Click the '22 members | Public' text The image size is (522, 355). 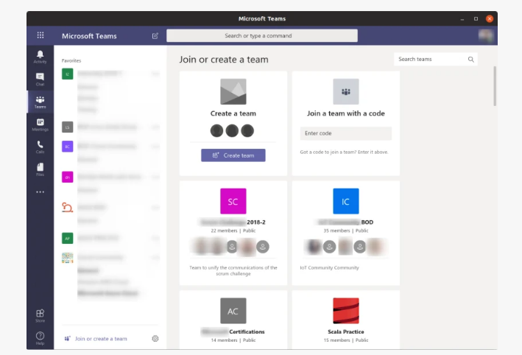pos(233,231)
